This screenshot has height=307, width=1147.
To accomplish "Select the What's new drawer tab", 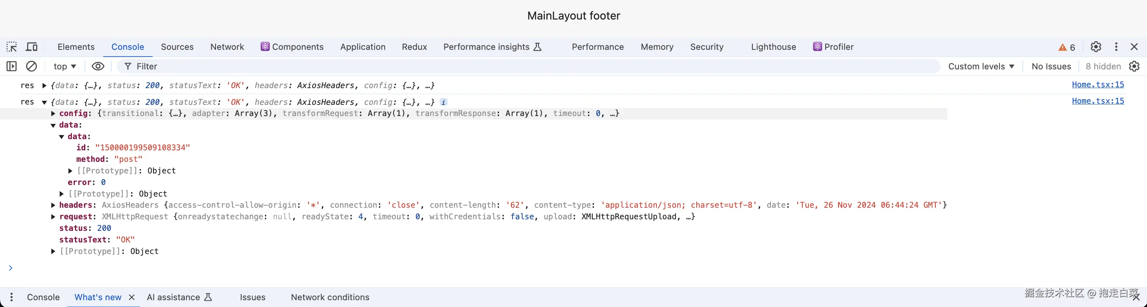I will (x=98, y=297).
